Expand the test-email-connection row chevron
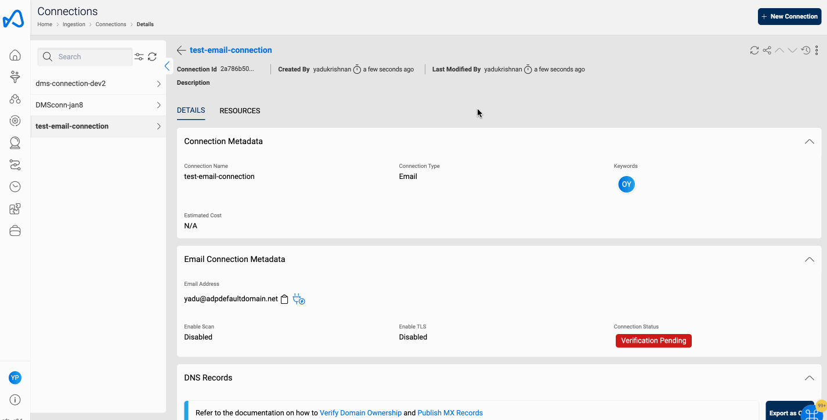This screenshot has width=827, height=420. click(158, 126)
